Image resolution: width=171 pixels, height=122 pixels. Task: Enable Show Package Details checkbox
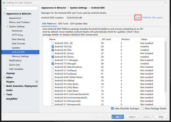(142, 108)
